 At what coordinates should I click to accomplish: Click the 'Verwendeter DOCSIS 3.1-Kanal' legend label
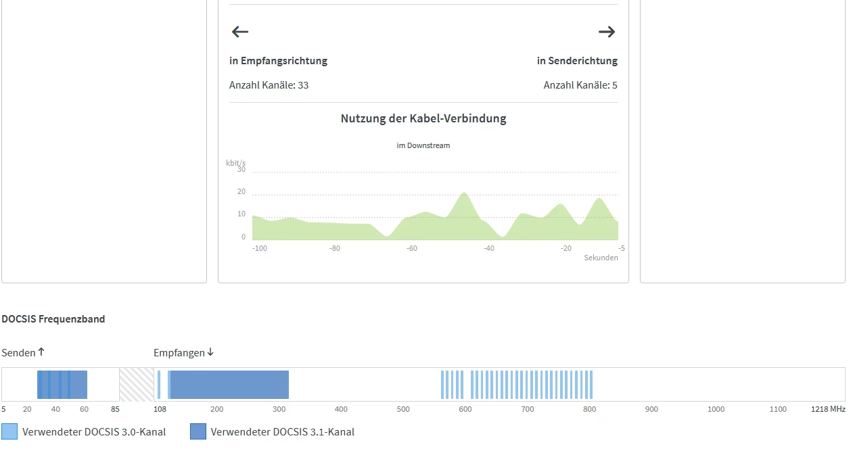click(283, 432)
